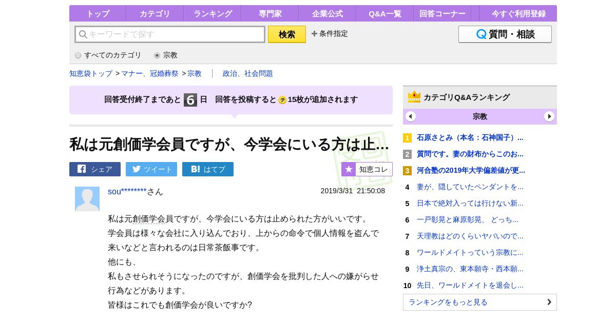Click the Q icon on 質問・相談 button
Image resolution: width=616 pixels, height=323 pixels.
pos(481,34)
